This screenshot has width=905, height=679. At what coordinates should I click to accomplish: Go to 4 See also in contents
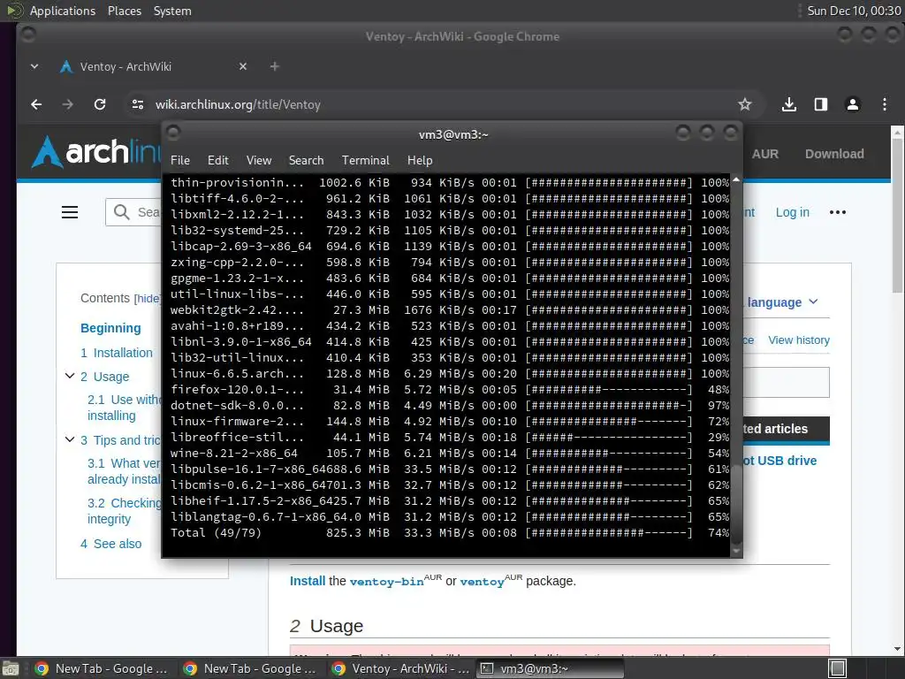click(x=110, y=544)
